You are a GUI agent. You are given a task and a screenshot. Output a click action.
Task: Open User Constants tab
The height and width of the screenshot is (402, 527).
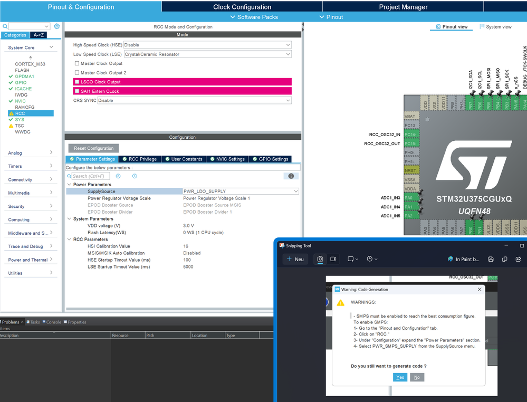(x=184, y=159)
